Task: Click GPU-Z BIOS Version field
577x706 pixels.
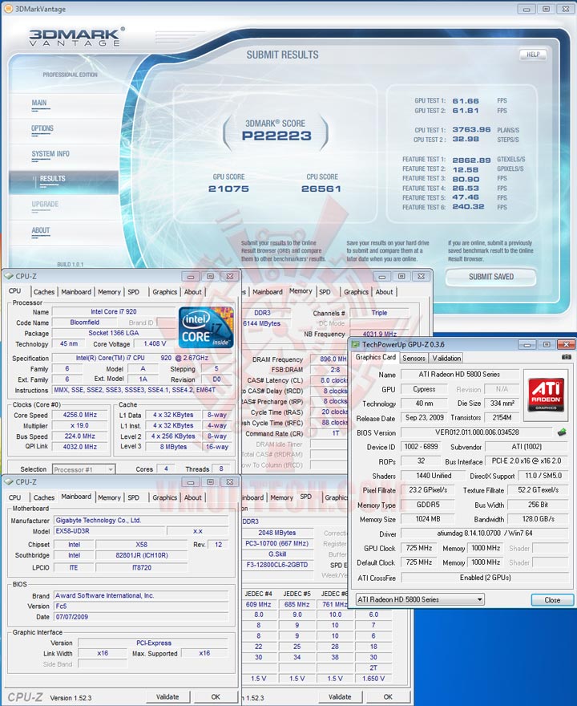Action: pyautogui.click(x=477, y=432)
